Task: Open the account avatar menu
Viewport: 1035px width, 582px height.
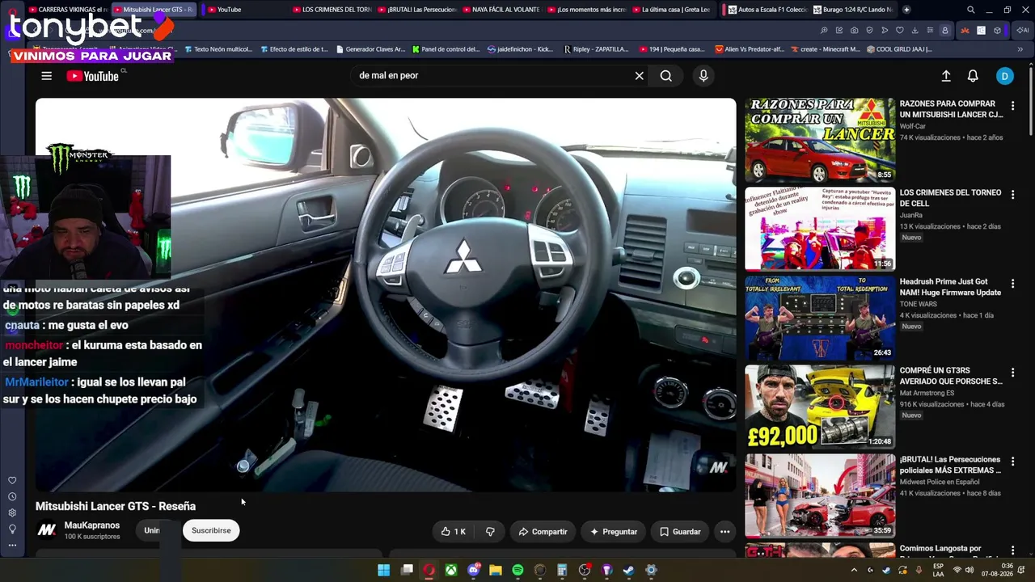Action: pos(1004,76)
